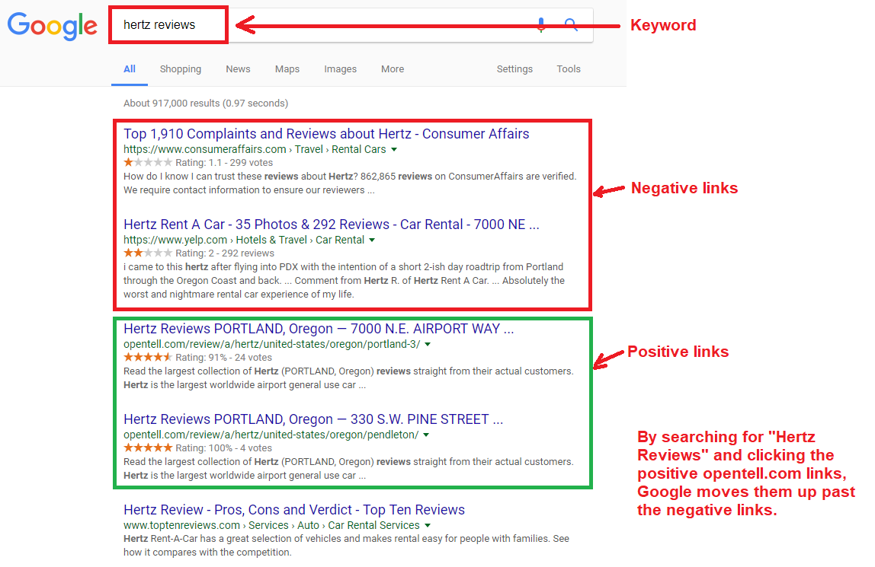Expand the dropdown arrow beside consumeraffairs.com URL
Screen dimensions: 875x567
394,149
